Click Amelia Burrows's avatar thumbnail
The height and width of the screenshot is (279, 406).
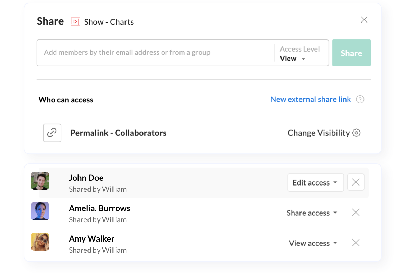click(x=40, y=211)
